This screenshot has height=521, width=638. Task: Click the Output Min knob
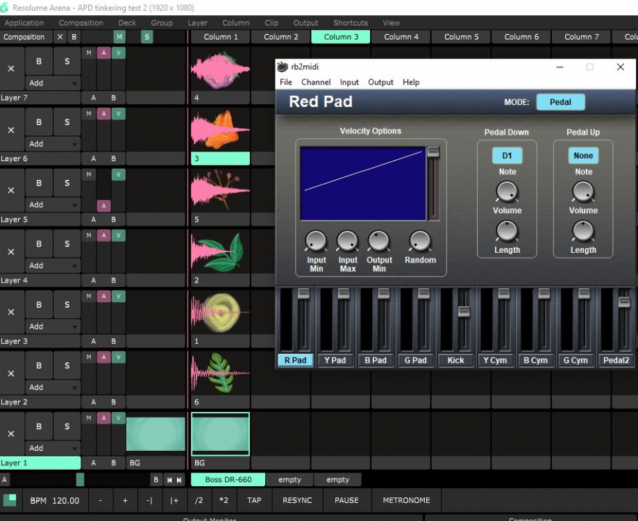[x=378, y=242]
